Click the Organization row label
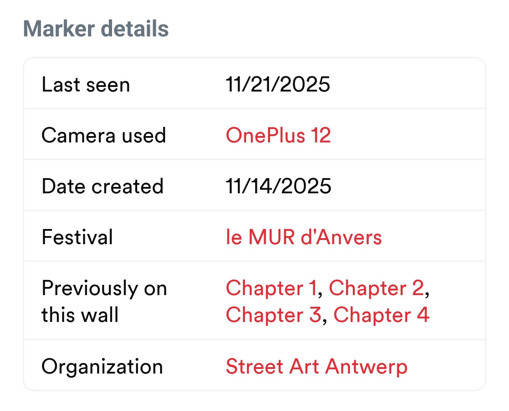The image size is (509, 411). (x=102, y=366)
